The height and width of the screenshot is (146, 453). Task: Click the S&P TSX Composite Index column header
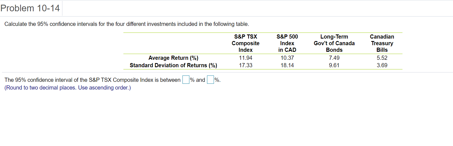(x=245, y=43)
